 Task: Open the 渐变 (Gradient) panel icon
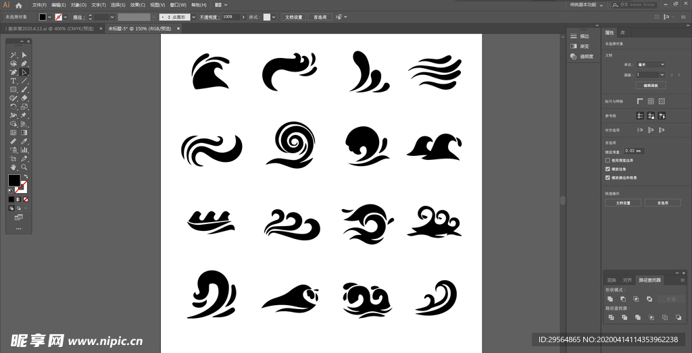click(574, 47)
